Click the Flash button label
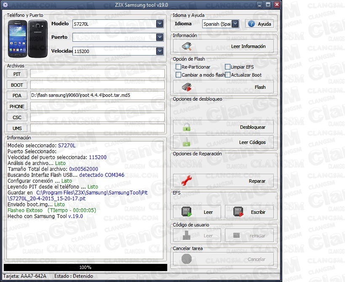Image resolution: width=345 pixels, height=282 pixels. pyautogui.click(x=260, y=87)
